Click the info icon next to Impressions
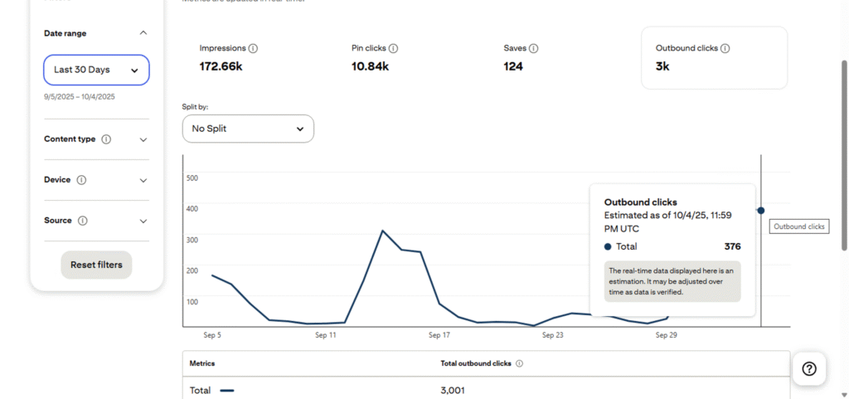The width and height of the screenshot is (849, 399). pos(253,49)
